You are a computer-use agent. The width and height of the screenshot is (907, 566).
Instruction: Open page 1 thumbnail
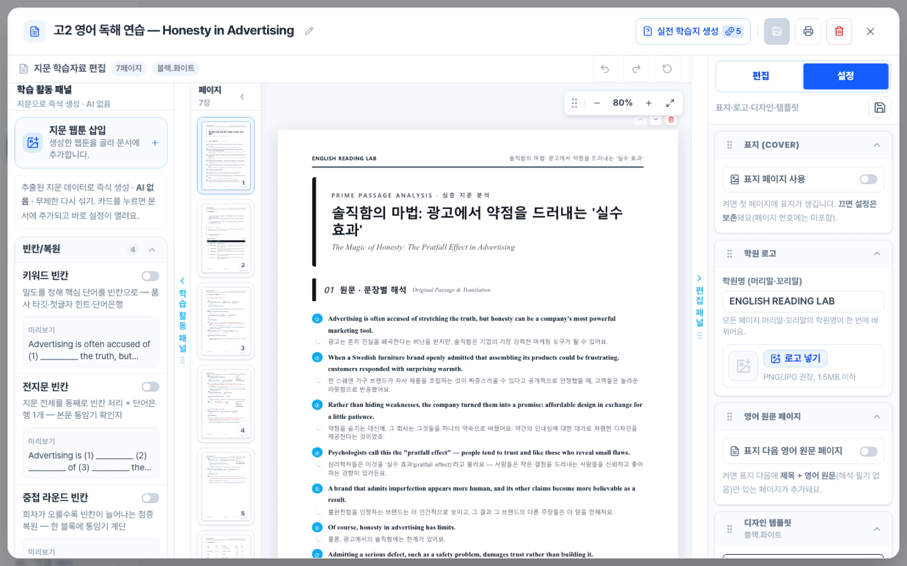(x=226, y=156)
